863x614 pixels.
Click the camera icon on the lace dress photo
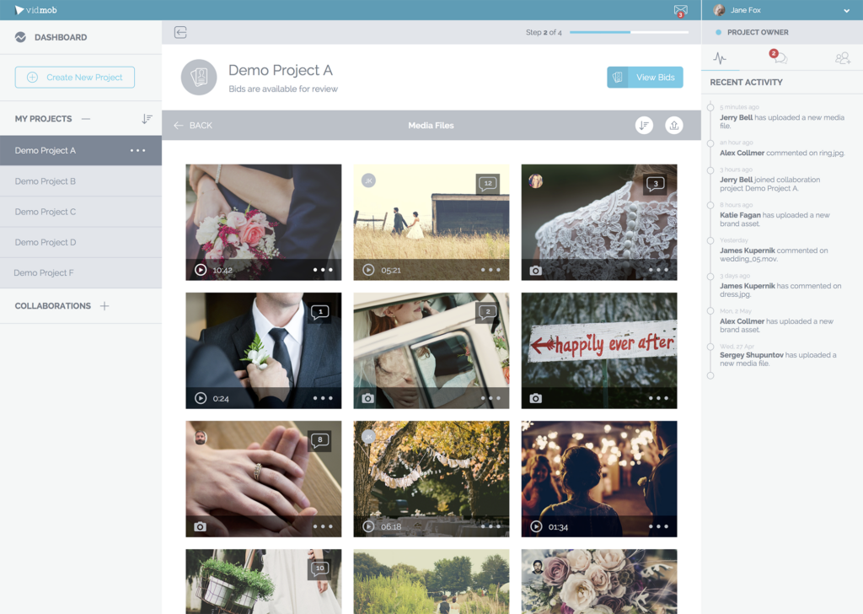pos(534,269)
